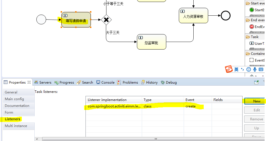Viewport: 266px width, 141px height.
Task: Click the Remove listener button
Action: [255, 119]
